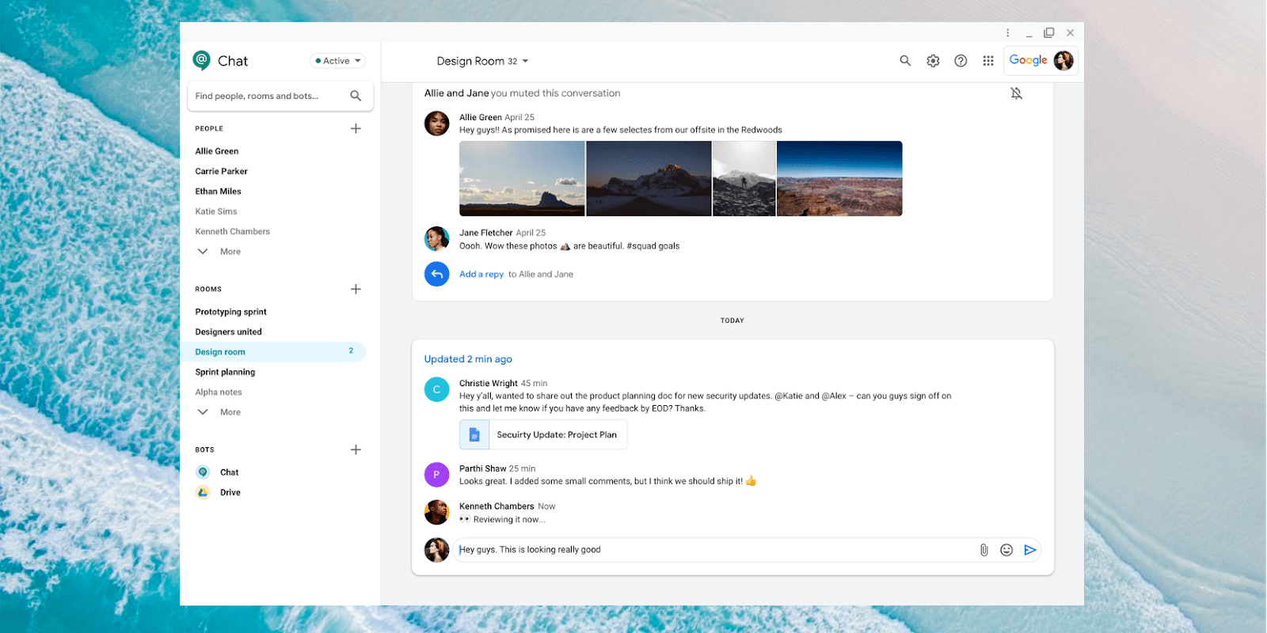Viewport: 1267px width, 633px height.
Task: Click the Find people, rooms and bots field
Action: click(x=265, y=96)
